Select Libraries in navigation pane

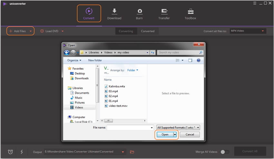click(x=75, y=88)
